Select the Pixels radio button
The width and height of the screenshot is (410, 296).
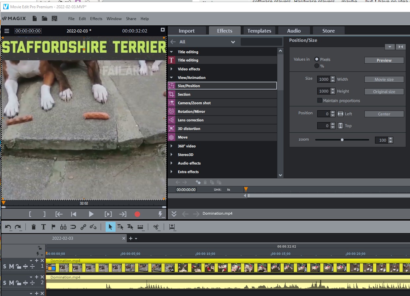pos(317,59)
